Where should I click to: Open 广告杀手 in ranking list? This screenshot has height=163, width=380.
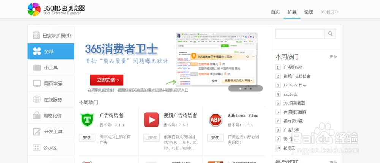pos(291,130)
